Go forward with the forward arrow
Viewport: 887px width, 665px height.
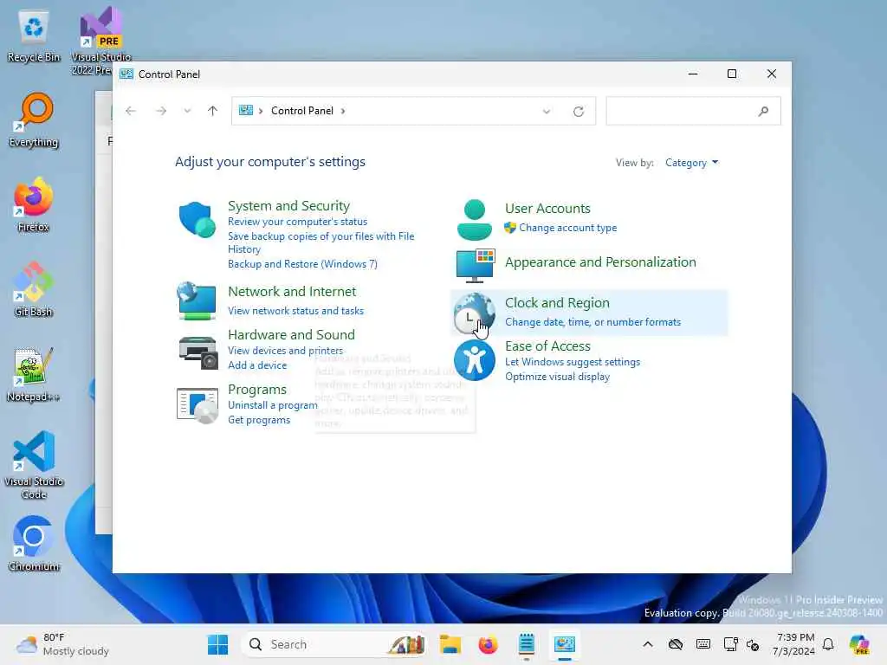tap(161, 111)
